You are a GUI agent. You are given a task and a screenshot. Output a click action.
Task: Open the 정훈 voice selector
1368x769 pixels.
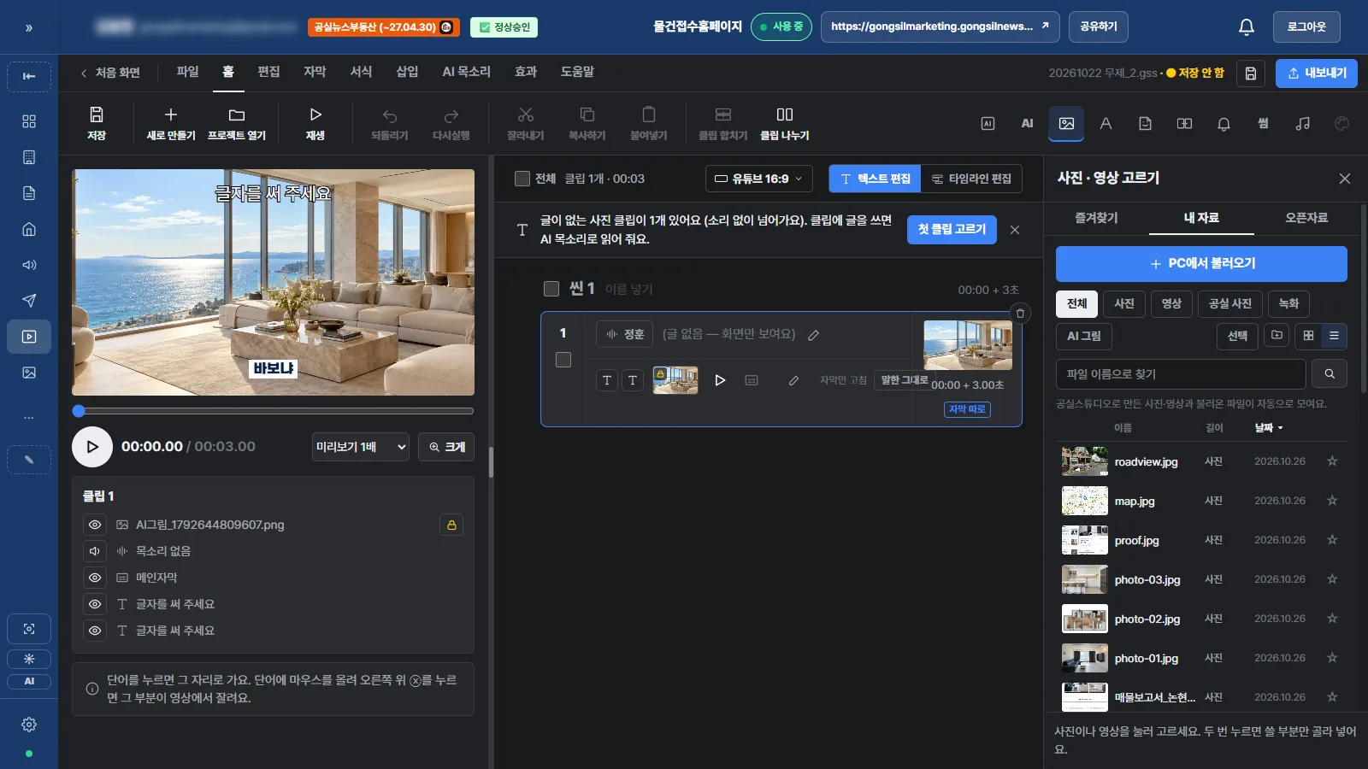click(x=625, y=334)
